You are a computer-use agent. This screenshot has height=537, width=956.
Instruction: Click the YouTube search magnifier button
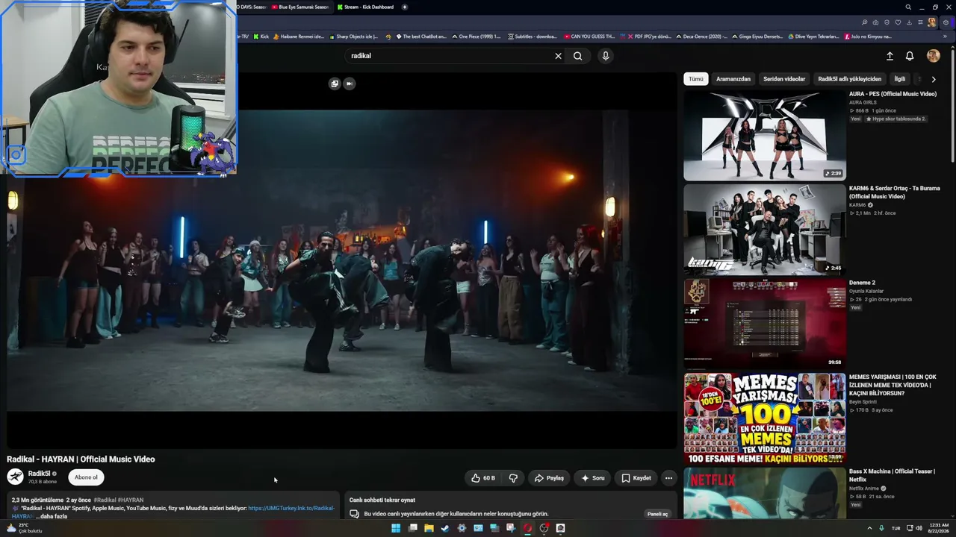click(x=578, y=56)
